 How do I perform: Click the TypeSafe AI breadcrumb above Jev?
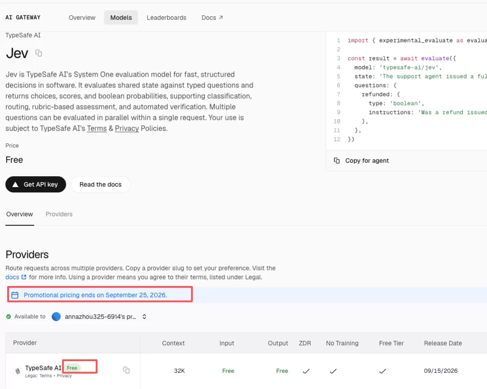23,35
